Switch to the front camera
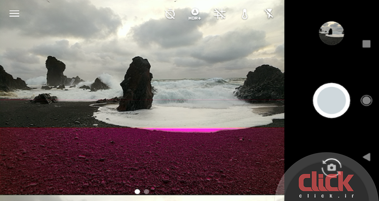Image resolution: width=379 pixels, height=201 pixels. (332, 167)
